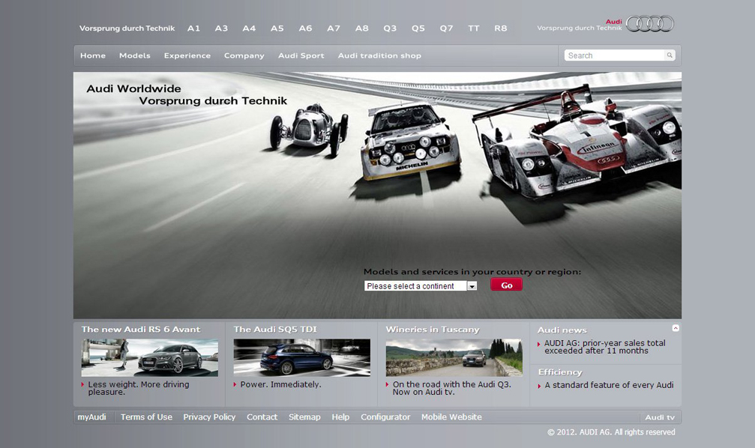The width and height of the screenshot is (755, 448).
Task: Select the A4 model link
Action: point(249,28)
